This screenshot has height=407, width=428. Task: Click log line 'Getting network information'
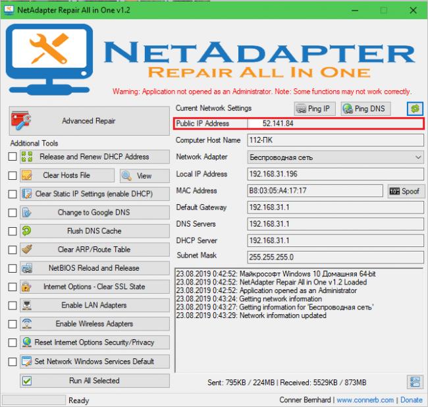click(249, 299)
